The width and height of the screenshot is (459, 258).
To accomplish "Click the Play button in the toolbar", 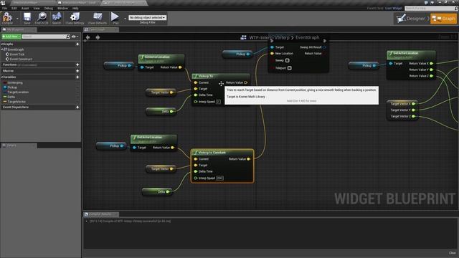I will [x=115, y=18].
